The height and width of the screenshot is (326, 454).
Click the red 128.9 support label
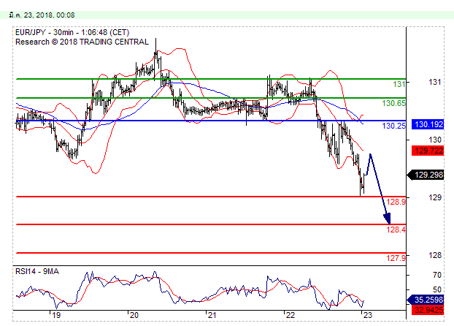tap(396, 202)
